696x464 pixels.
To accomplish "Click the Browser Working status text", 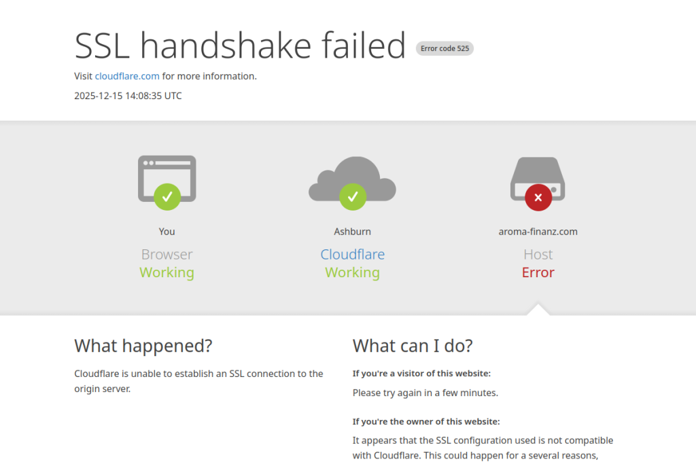I will click(x=167, y=272).
